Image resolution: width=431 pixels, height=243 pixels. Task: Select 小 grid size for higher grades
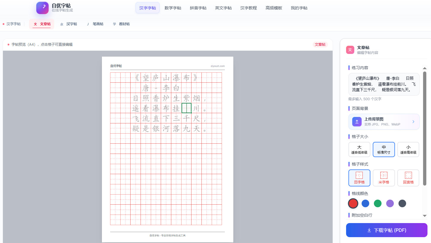[408, 149]
